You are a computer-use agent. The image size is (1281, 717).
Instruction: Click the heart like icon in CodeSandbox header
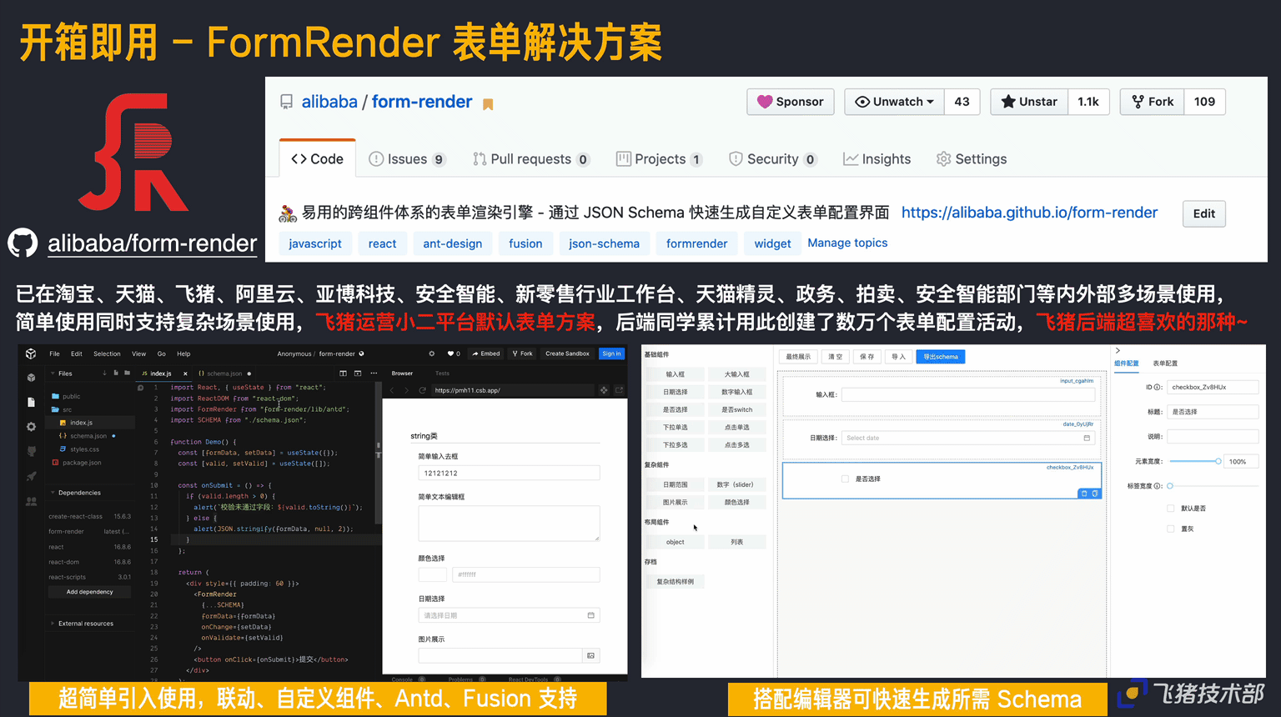pos(451,353)
